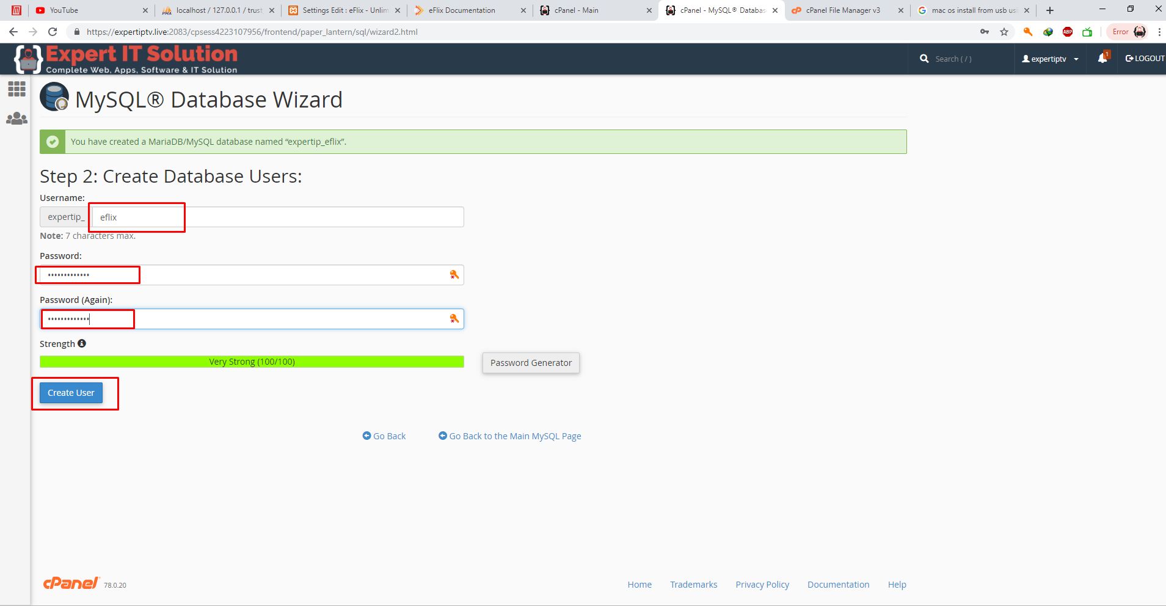Screen dimensions: 1166x606
Task: Click the "expertip_" username prefix
Action: point(66,217)
